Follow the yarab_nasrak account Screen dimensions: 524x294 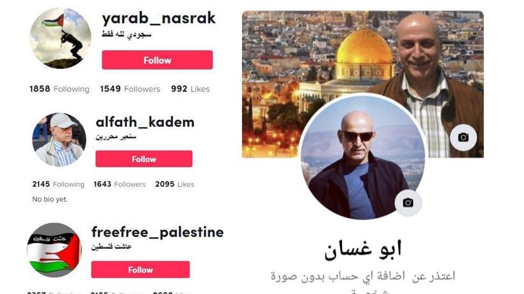(157, 60)
